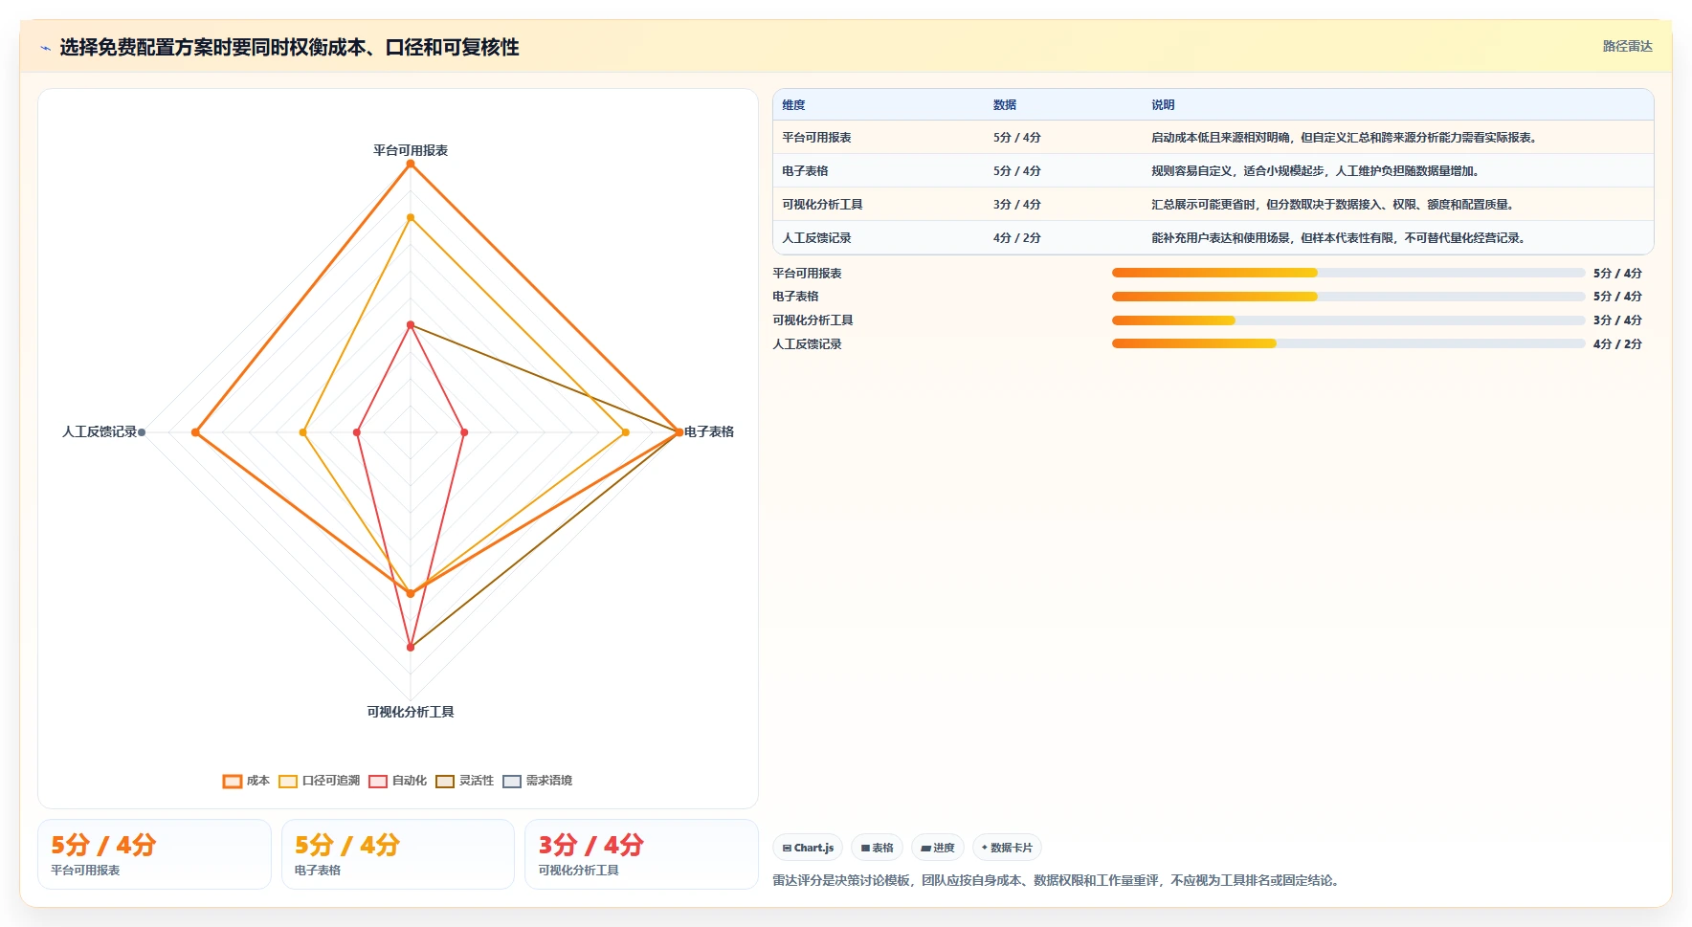The image size is (1692, 927).
Task: Click the yellow data point on the 电子表格 axis
Action: click(626, 432)
